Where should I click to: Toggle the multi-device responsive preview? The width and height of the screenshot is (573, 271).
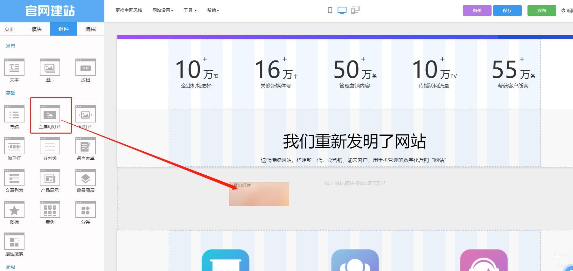coord(355,10)
